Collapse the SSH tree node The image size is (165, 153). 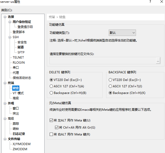click(10, 37)
